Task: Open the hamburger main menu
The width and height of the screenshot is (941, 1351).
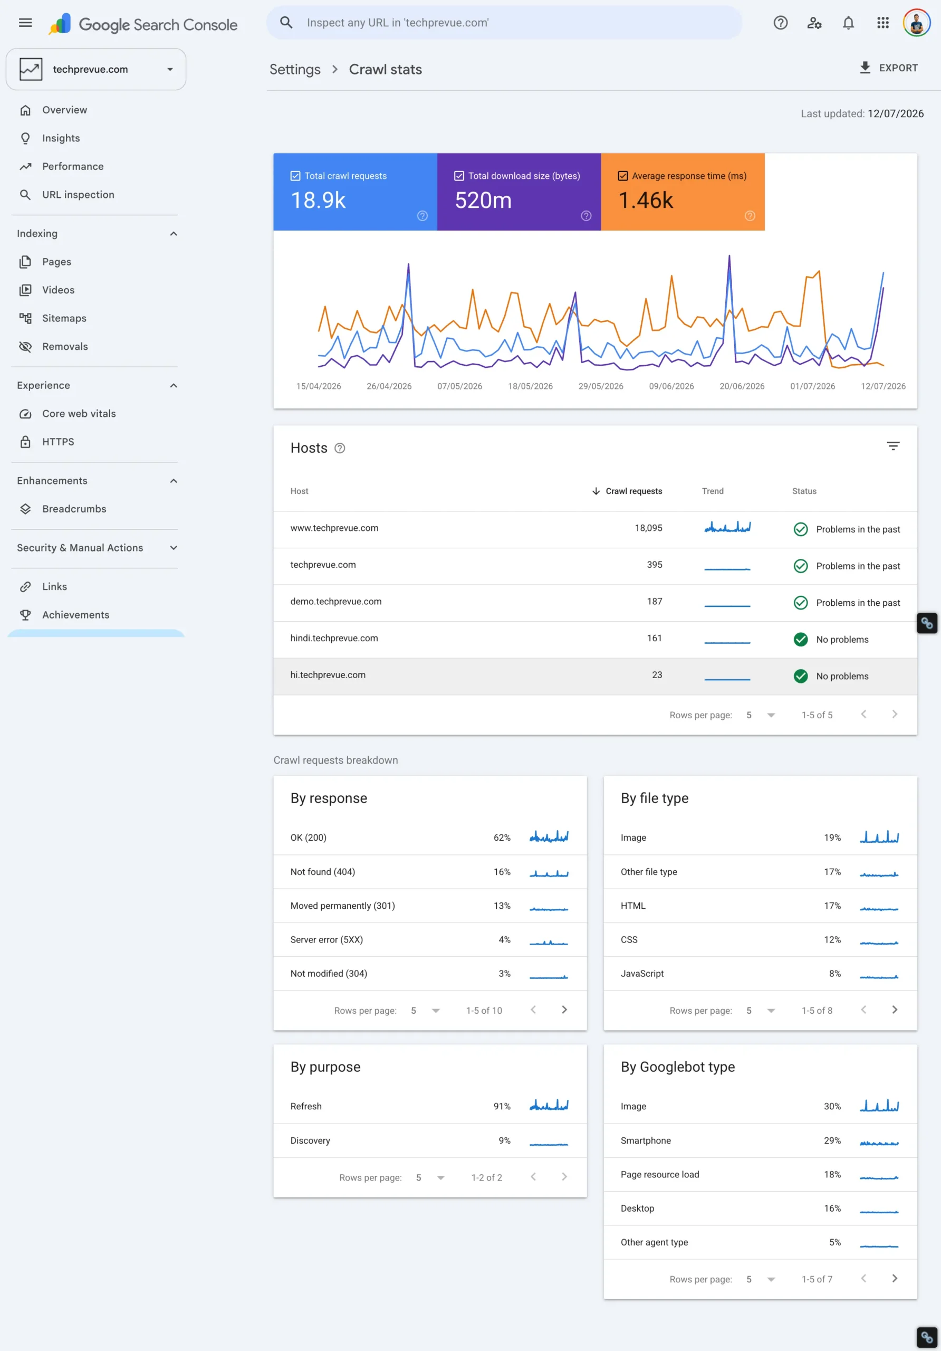Action: [x=25, y=23]
